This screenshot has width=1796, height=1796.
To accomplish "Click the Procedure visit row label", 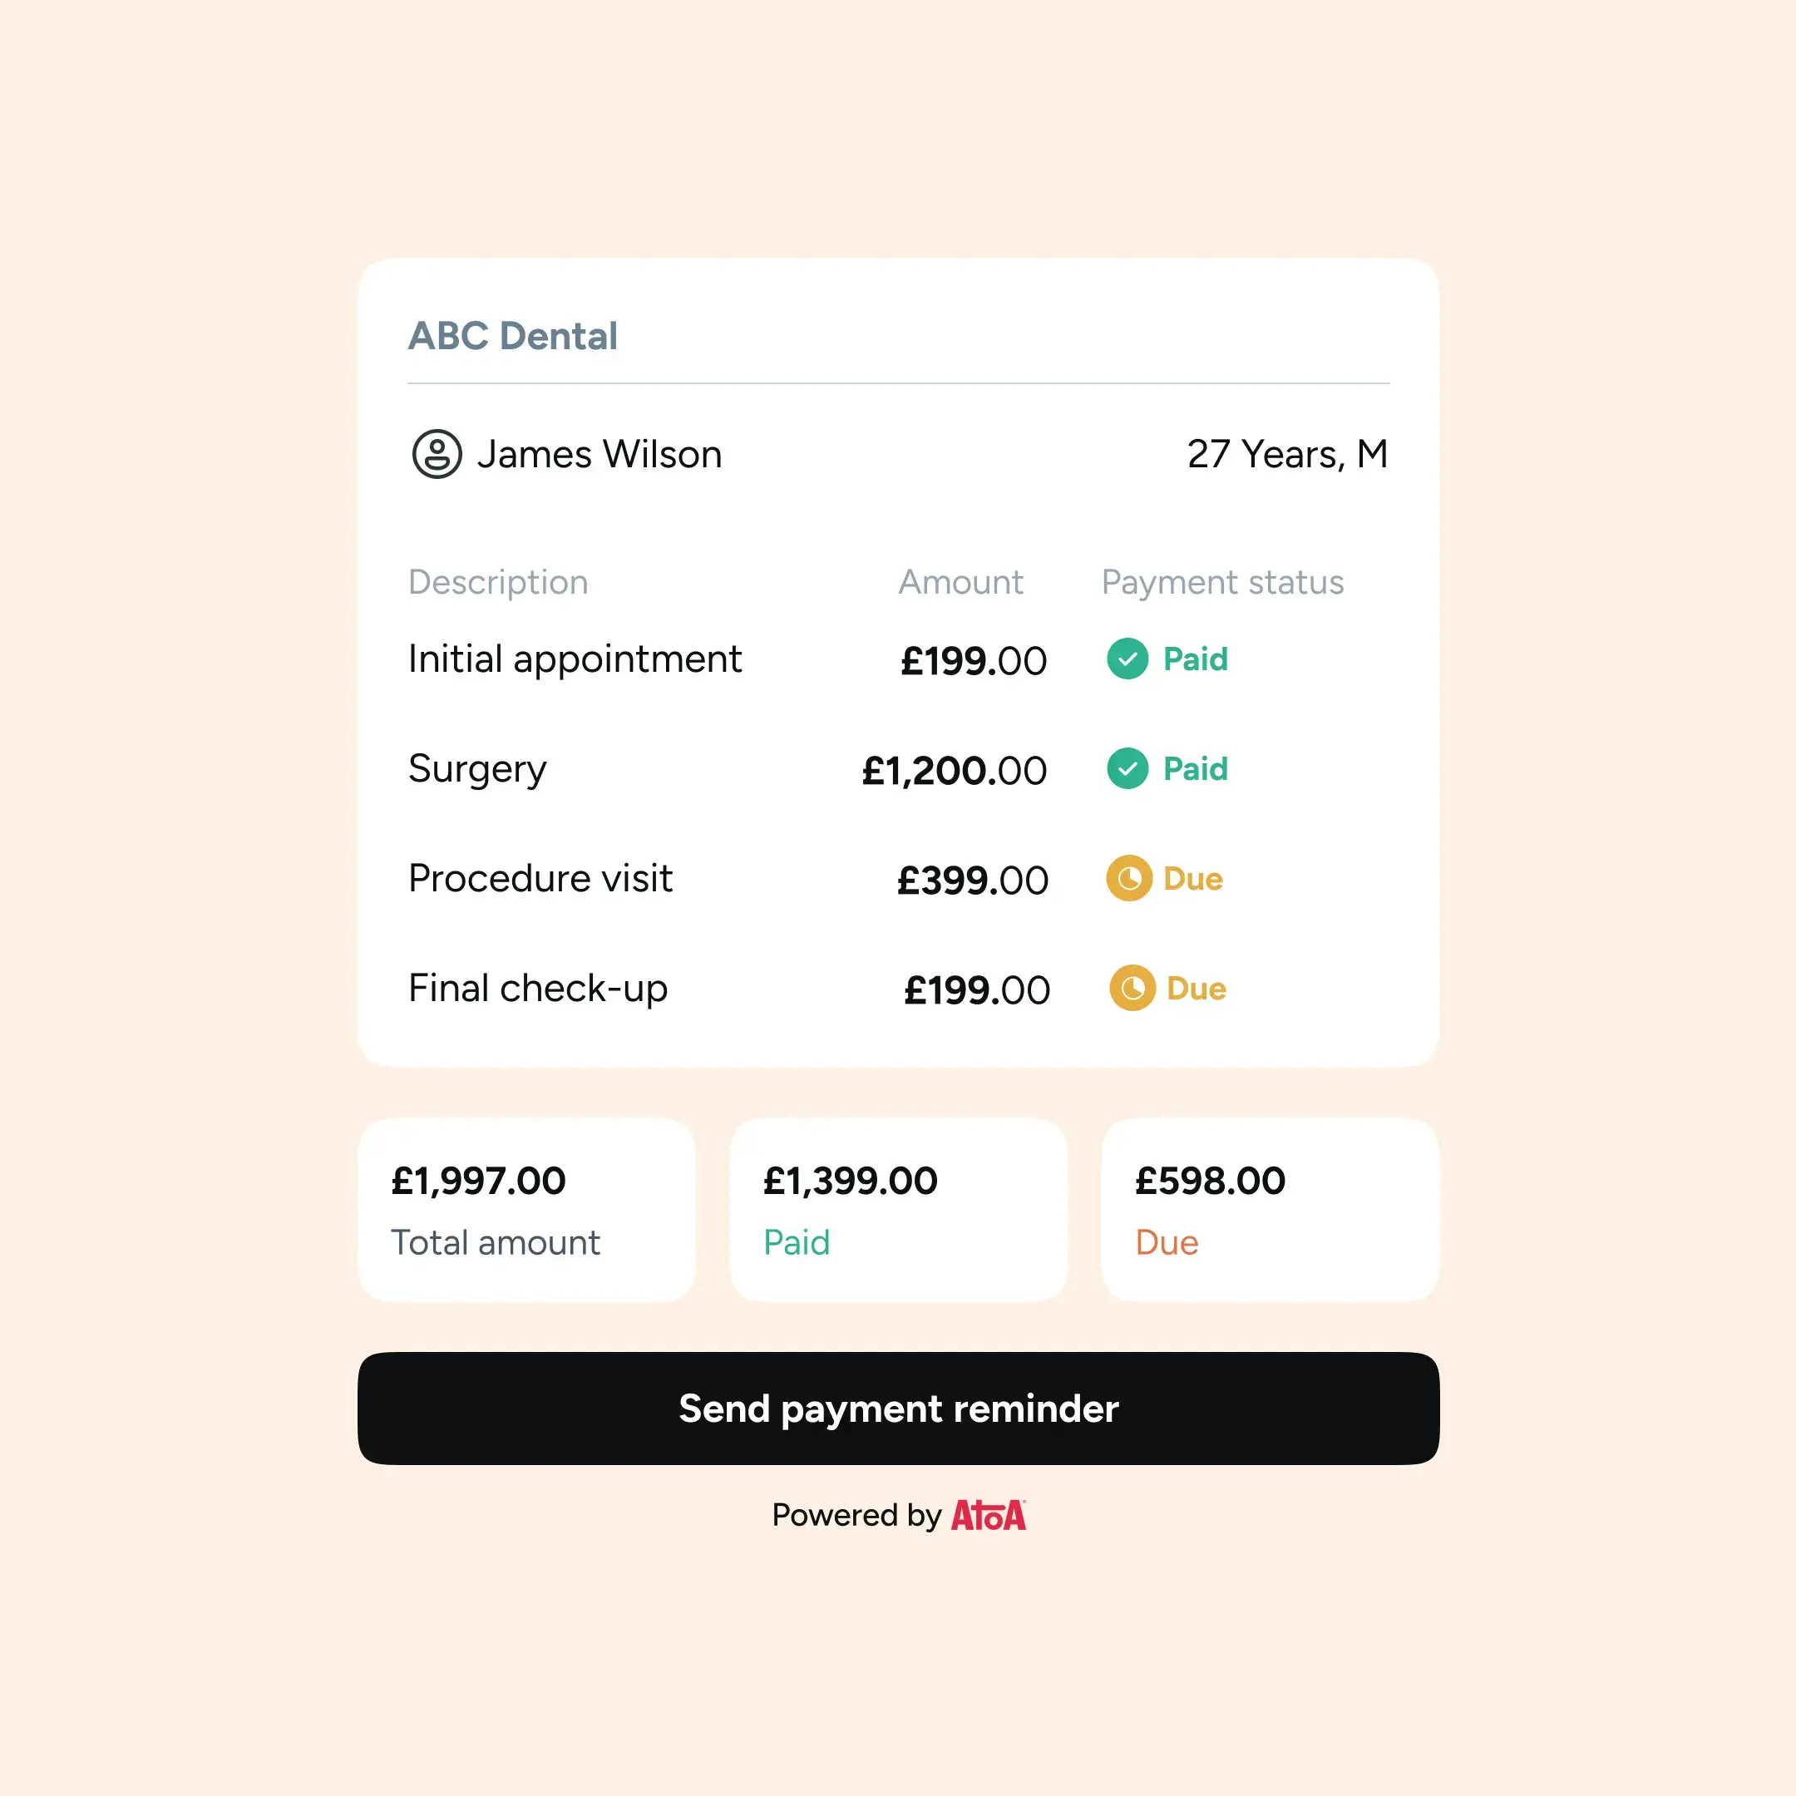I will click(x=540, y=879).
